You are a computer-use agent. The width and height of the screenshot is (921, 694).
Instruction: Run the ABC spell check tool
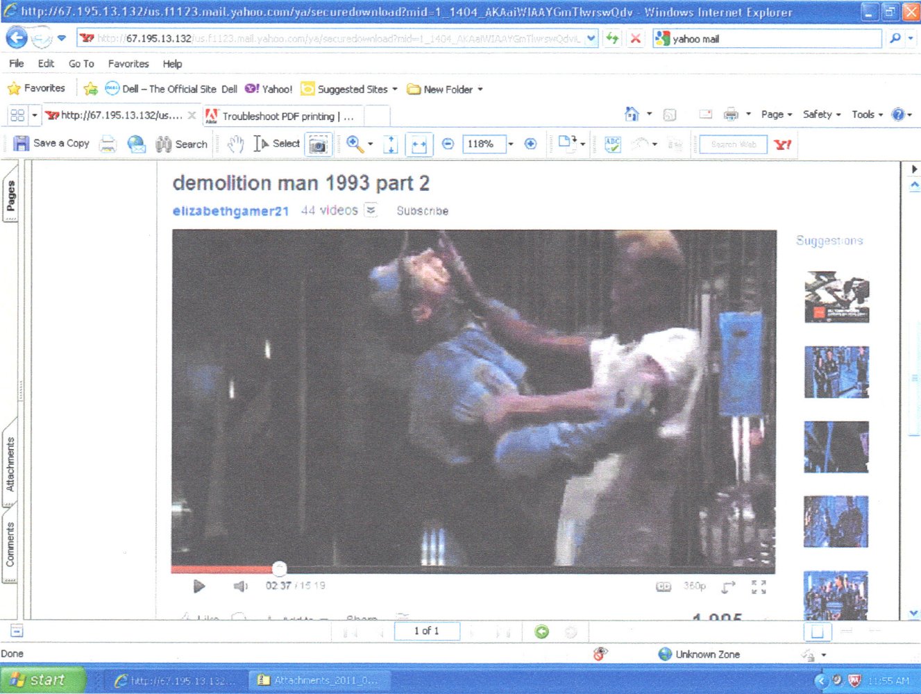tap(612, 144)
